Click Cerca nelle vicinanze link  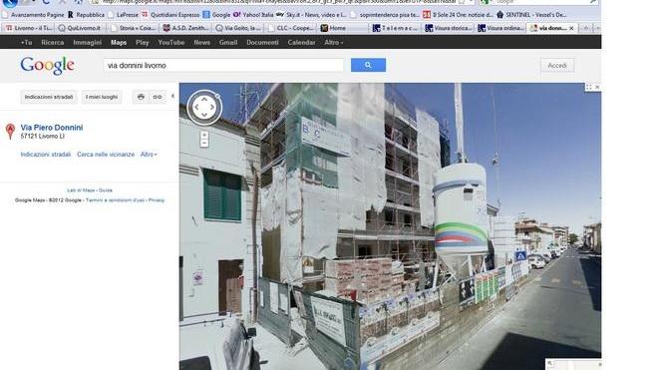pos(106,155)
